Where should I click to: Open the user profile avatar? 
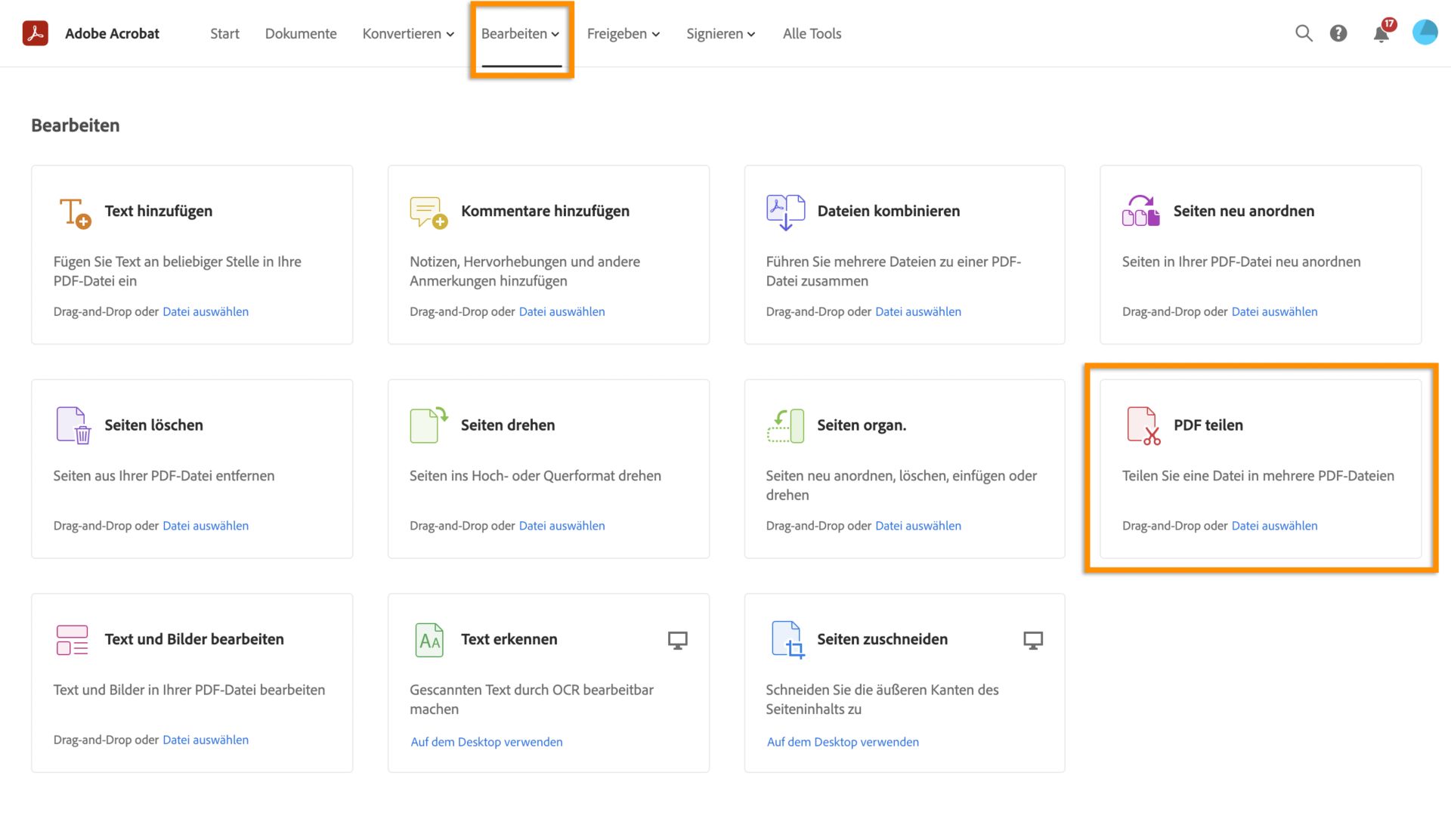[1425, 32]
